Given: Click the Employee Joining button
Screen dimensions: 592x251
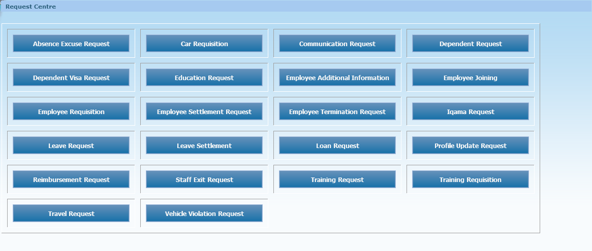Looking at the screenshot, I should tap(471, 78).
